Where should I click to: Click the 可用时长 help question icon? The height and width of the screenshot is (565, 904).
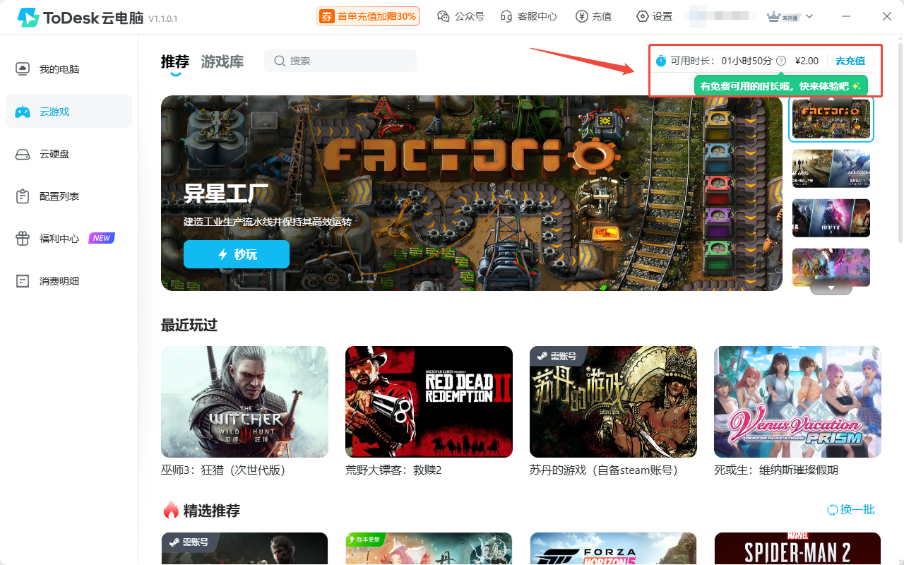tap(781, 61)
